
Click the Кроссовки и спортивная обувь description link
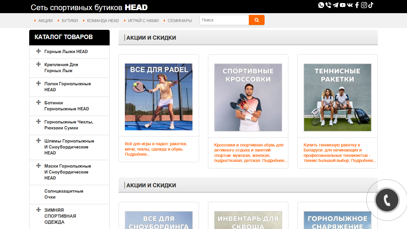point(251,153)
